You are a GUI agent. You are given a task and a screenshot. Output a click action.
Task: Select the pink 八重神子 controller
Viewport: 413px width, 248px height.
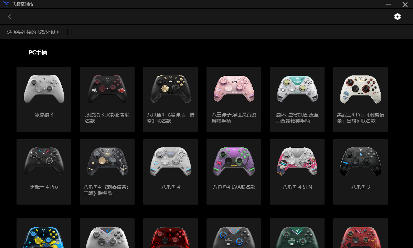click(234, 100)
